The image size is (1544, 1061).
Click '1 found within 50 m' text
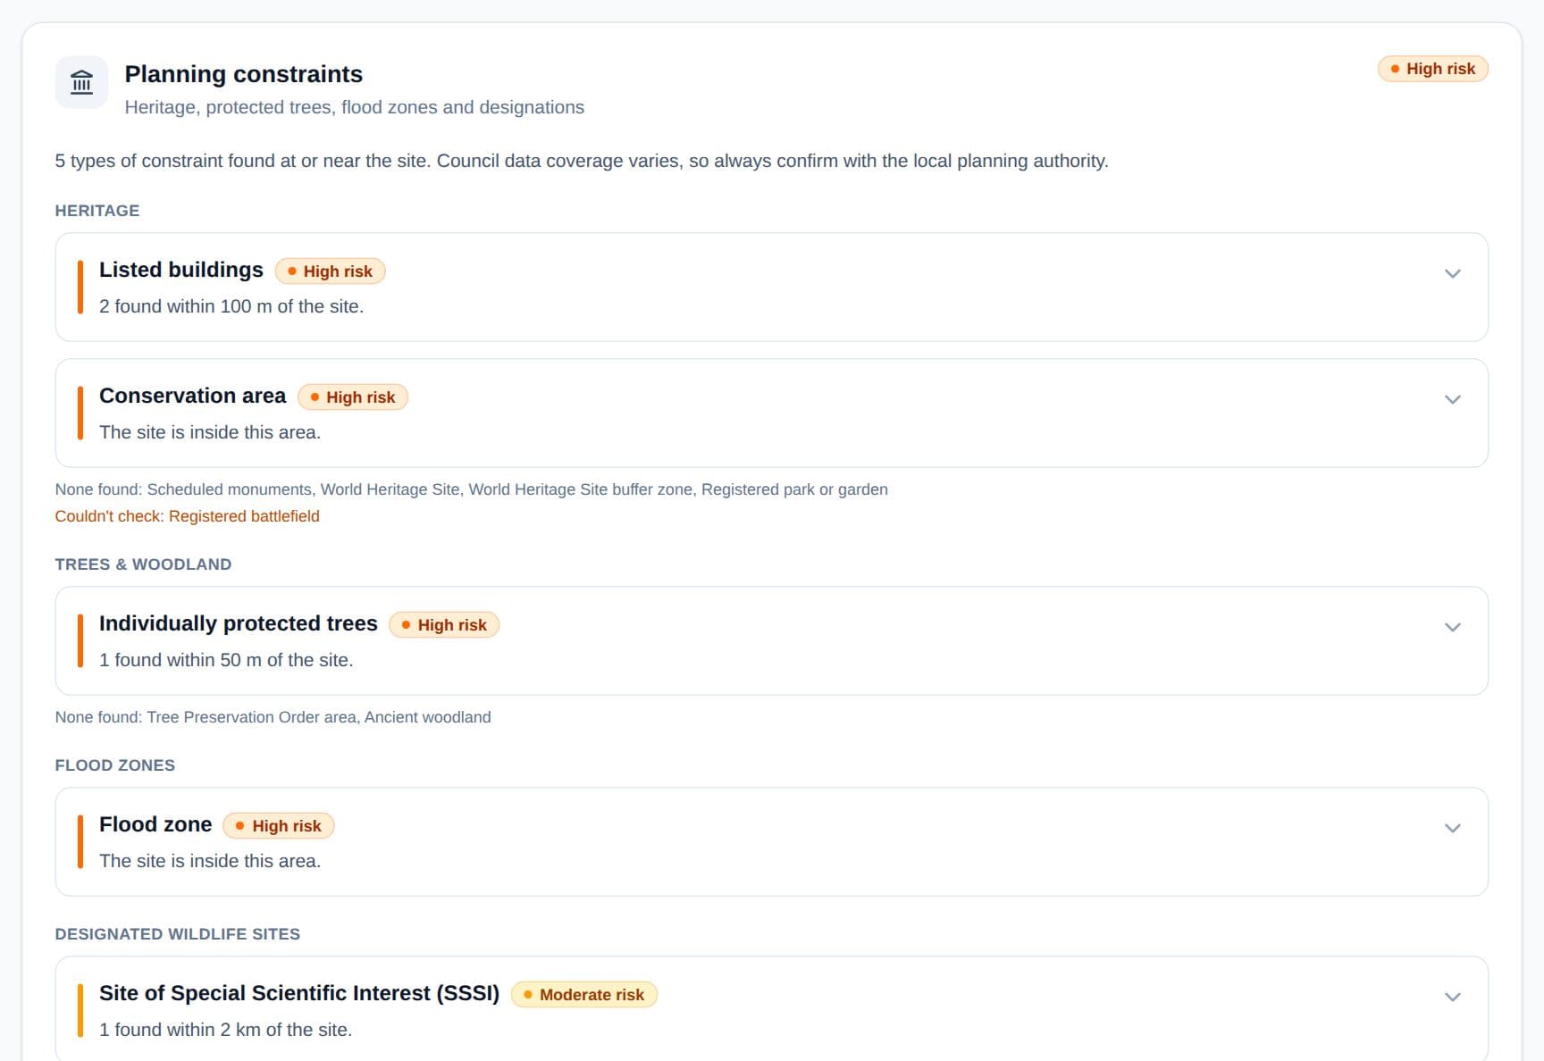coord(226,660)
